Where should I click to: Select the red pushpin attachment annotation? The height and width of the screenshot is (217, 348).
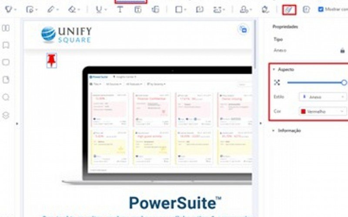51,60
